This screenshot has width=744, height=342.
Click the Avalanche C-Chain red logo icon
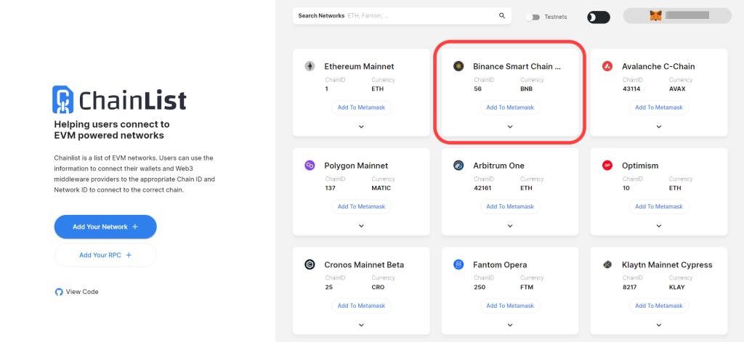tap(607, 66)
